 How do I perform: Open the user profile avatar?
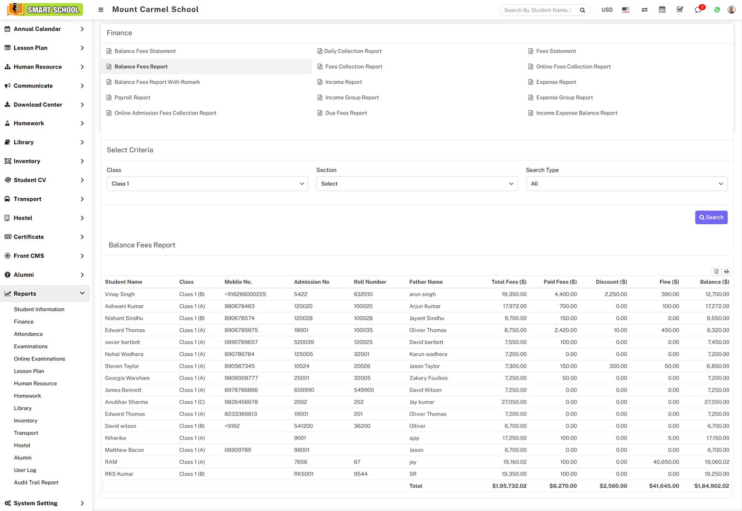[731, 9]
